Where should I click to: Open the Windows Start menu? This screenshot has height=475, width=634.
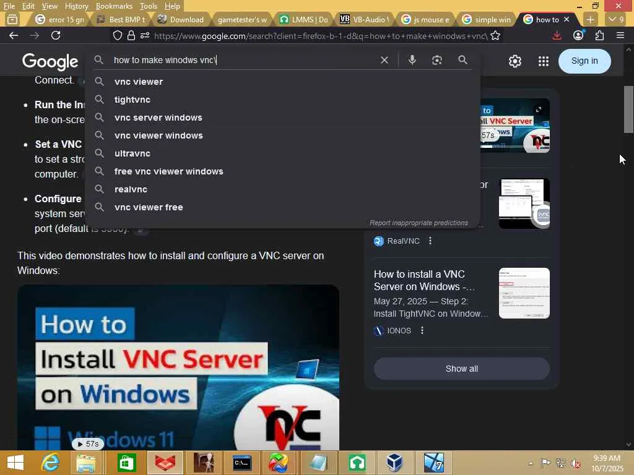click(x=15, y=463)
